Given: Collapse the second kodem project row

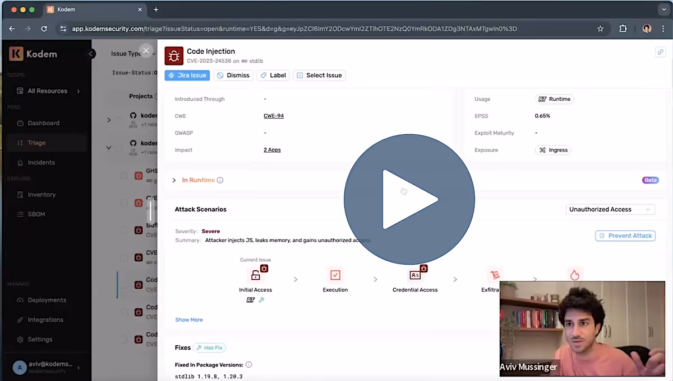Looking at the screenshot, I should pos(109,148).
